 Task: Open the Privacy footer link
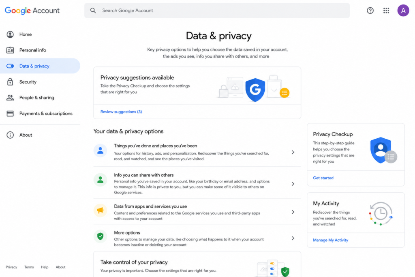[x=11, y=267]
